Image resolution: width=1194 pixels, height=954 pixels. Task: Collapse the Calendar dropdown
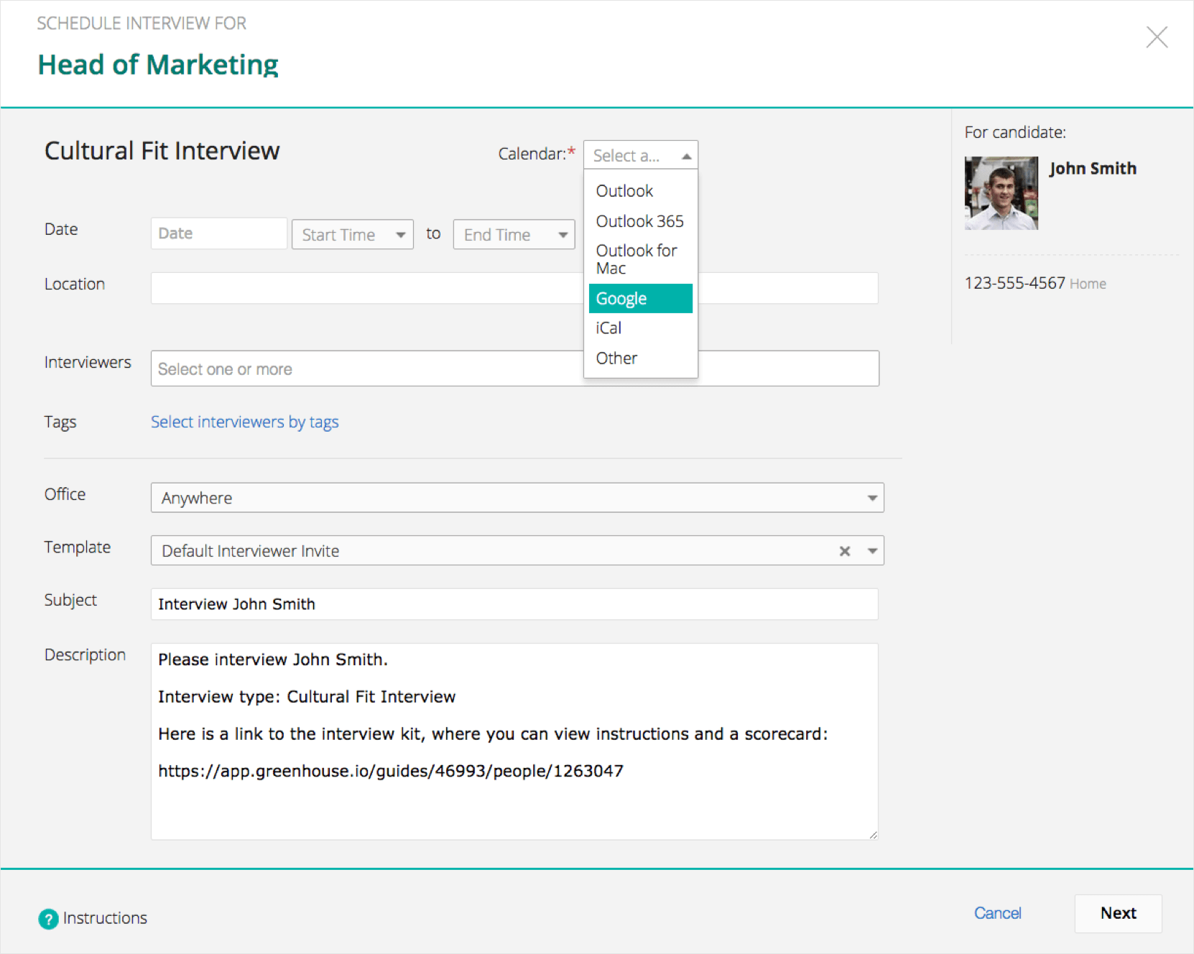(x=686, y=156)
